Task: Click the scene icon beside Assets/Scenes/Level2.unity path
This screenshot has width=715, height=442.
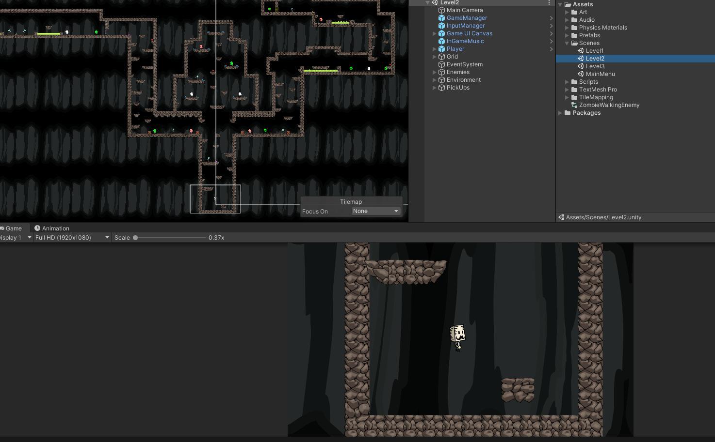Action: point(562,217)
